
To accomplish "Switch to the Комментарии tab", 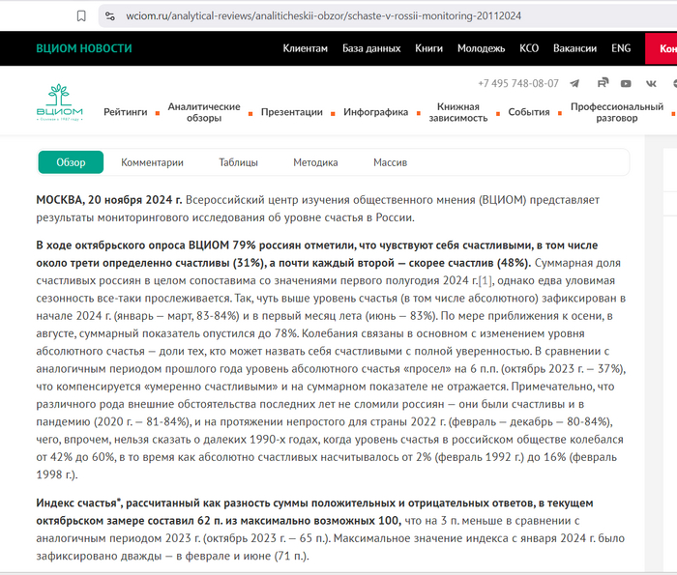I will click(x=152, y=162).
